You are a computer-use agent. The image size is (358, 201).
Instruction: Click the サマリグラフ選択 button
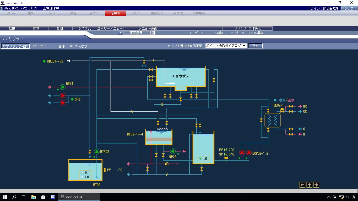click(15, 46)
